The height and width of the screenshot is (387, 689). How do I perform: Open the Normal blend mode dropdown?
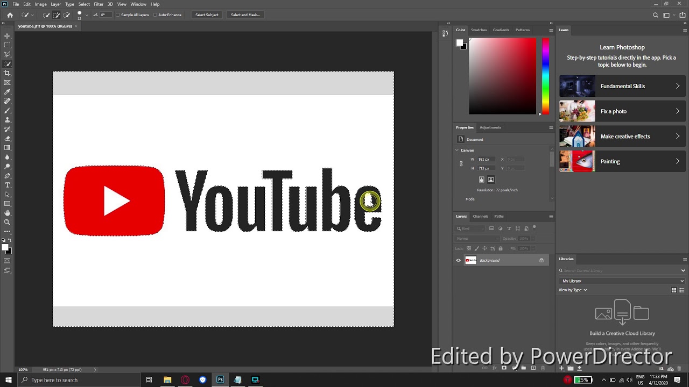tap(477, 239)
